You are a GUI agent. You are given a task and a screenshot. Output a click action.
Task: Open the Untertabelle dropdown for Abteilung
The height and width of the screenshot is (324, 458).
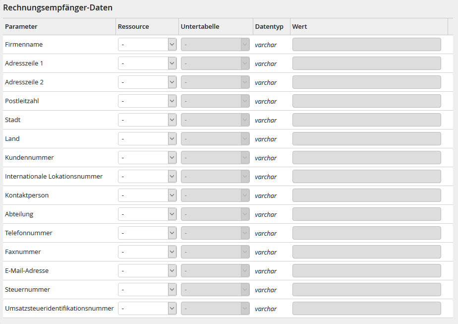point(215,214)
